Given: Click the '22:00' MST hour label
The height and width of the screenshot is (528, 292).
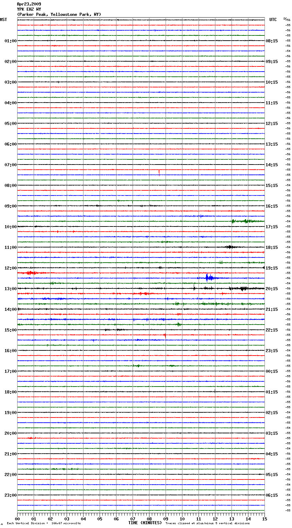Looking at the screenshot, I should [10, 475].
